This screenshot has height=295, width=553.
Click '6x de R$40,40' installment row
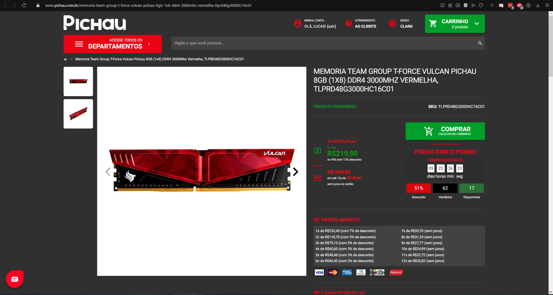[x=345, y=261]
